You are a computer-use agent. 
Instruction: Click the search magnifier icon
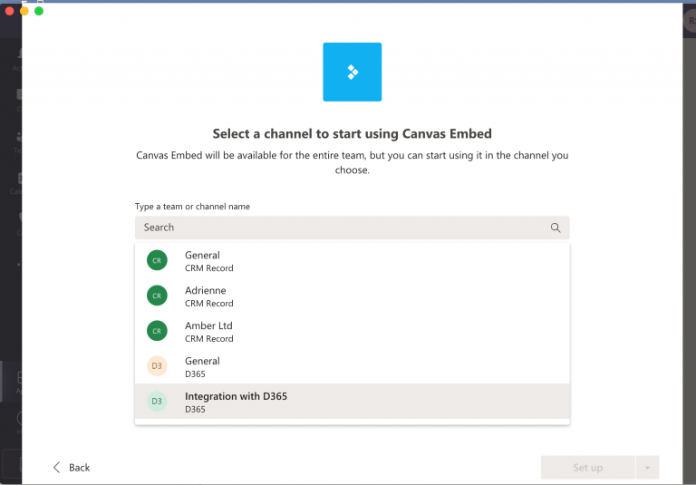click(556, 228)
